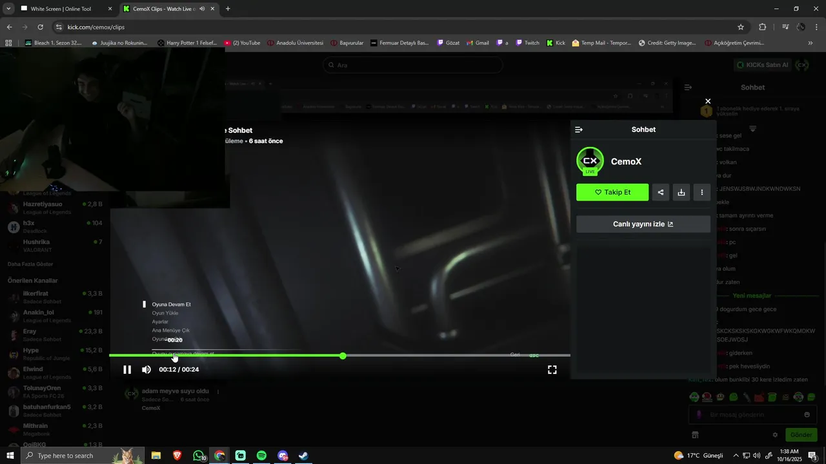Mute the clip player volume

[146, 370]
